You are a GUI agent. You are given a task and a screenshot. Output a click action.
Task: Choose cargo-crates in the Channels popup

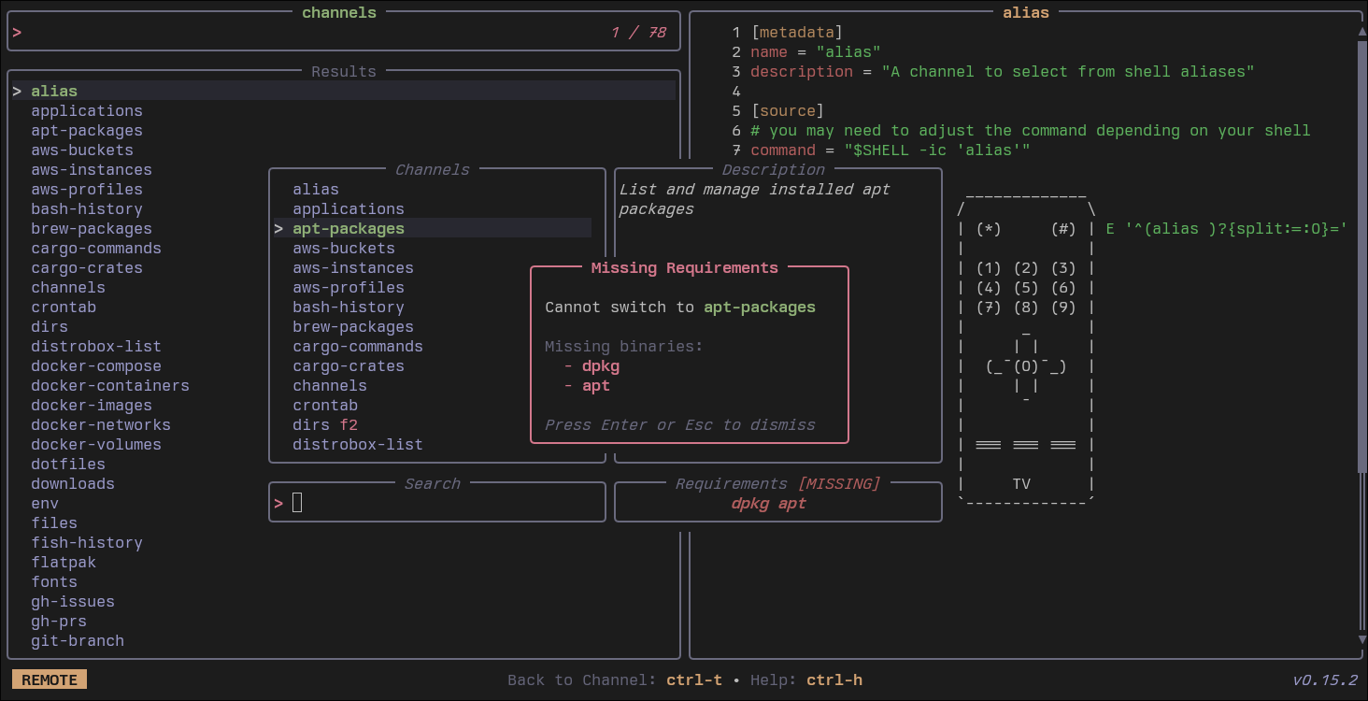point(348,366)
